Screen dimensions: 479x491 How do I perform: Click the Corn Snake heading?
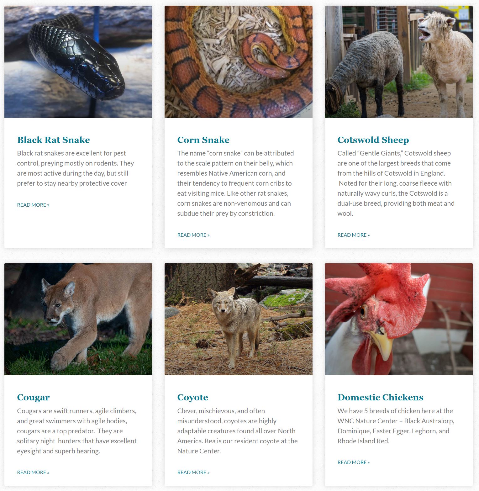click(x=203, y=140)
